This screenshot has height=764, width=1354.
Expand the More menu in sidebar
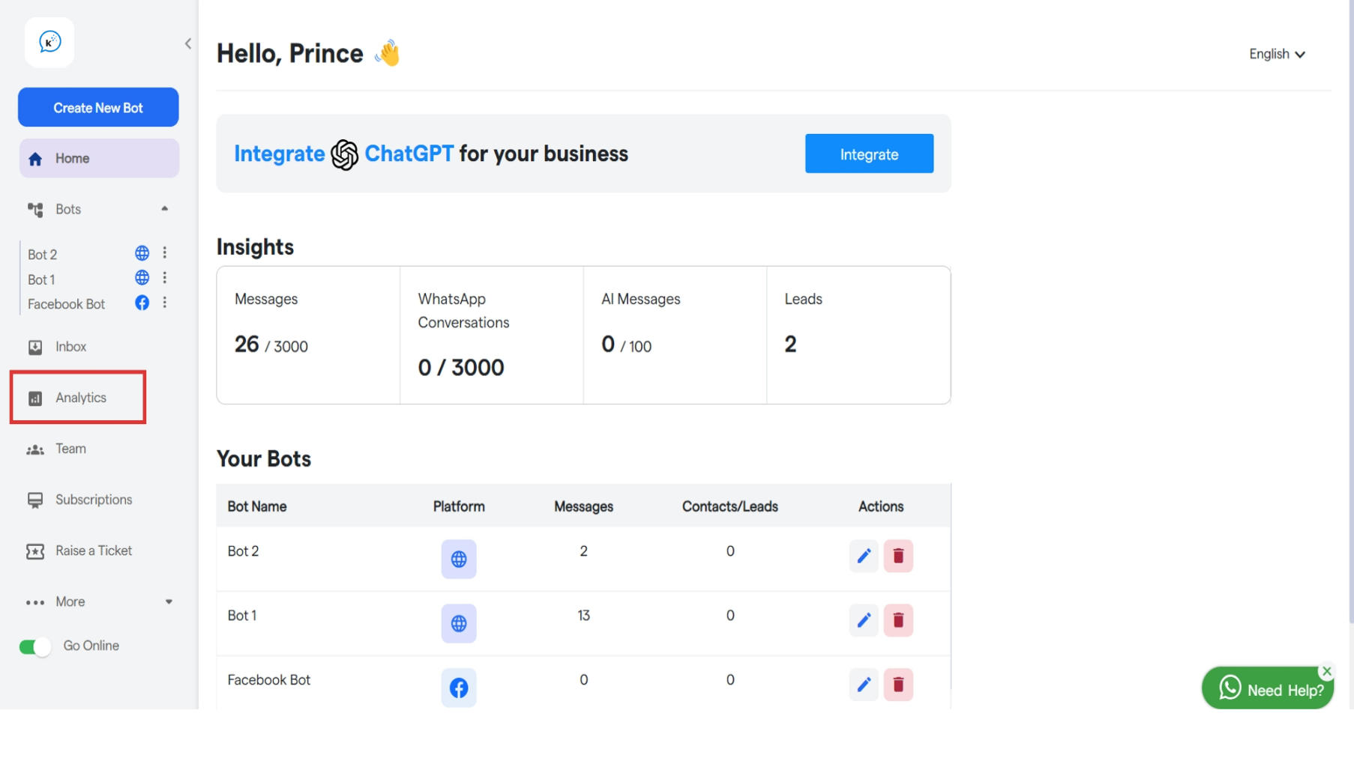click(x=169, y=601)
